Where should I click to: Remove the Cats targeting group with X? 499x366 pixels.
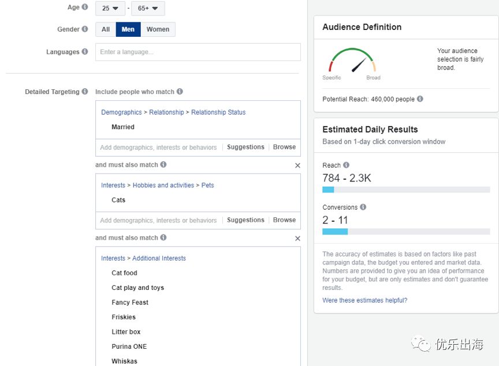[297, 165]
